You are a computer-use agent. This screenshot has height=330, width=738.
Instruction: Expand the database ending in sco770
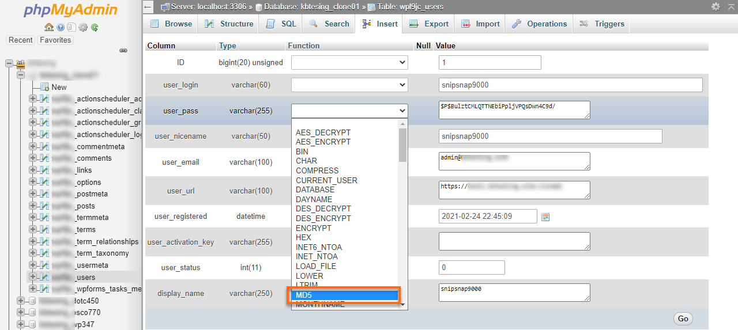pos(21,313)
